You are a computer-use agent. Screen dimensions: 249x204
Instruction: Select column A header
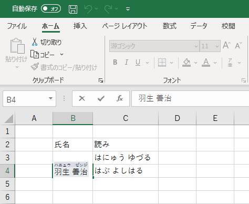pos(34,118)
